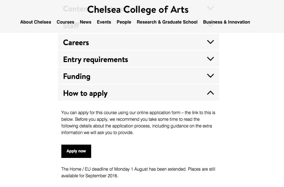Open the Events navigation item
The height and width of the screenshot is (187, 284).
pos(104,22)
